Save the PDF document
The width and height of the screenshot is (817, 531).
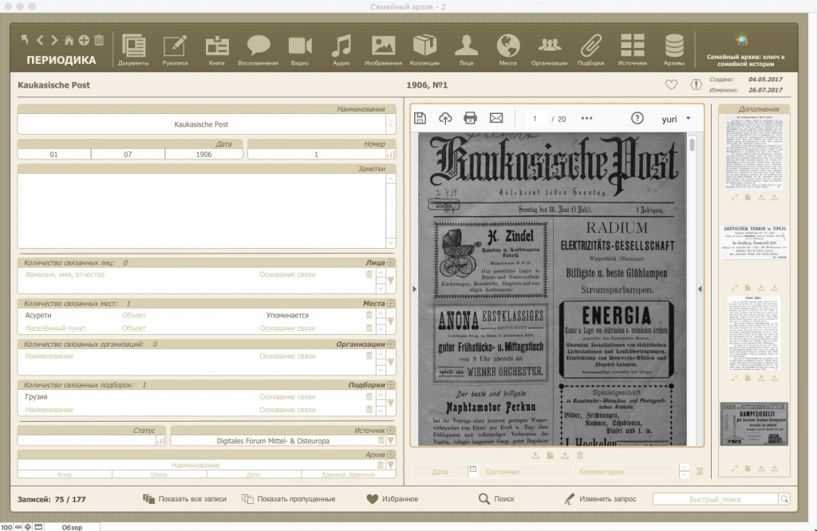(x=420, y=118)
